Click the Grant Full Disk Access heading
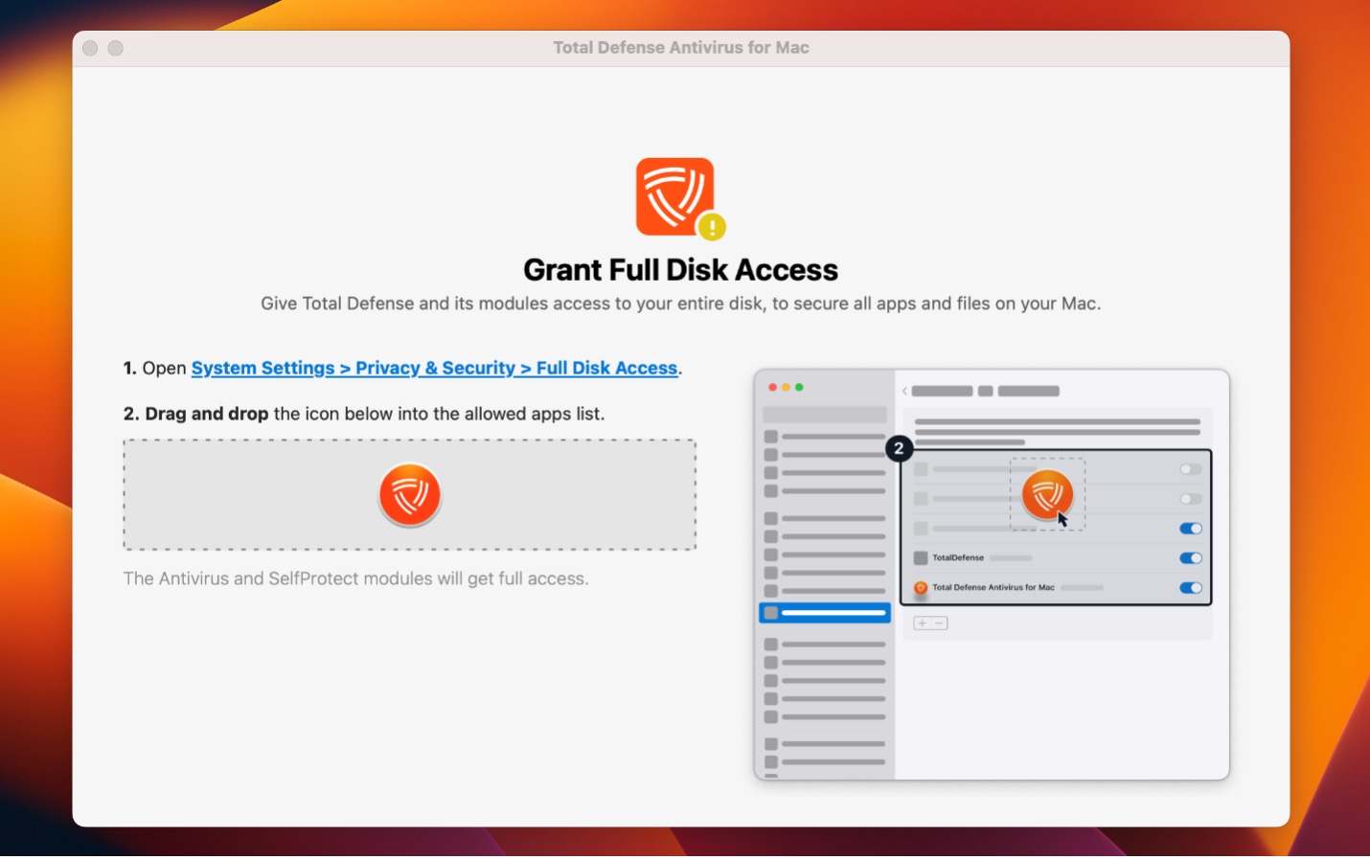This screenshot has height=860, width=1370. (x=680, y=270)
